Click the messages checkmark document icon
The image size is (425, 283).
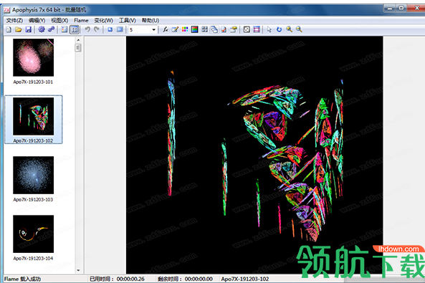(224, 29)
